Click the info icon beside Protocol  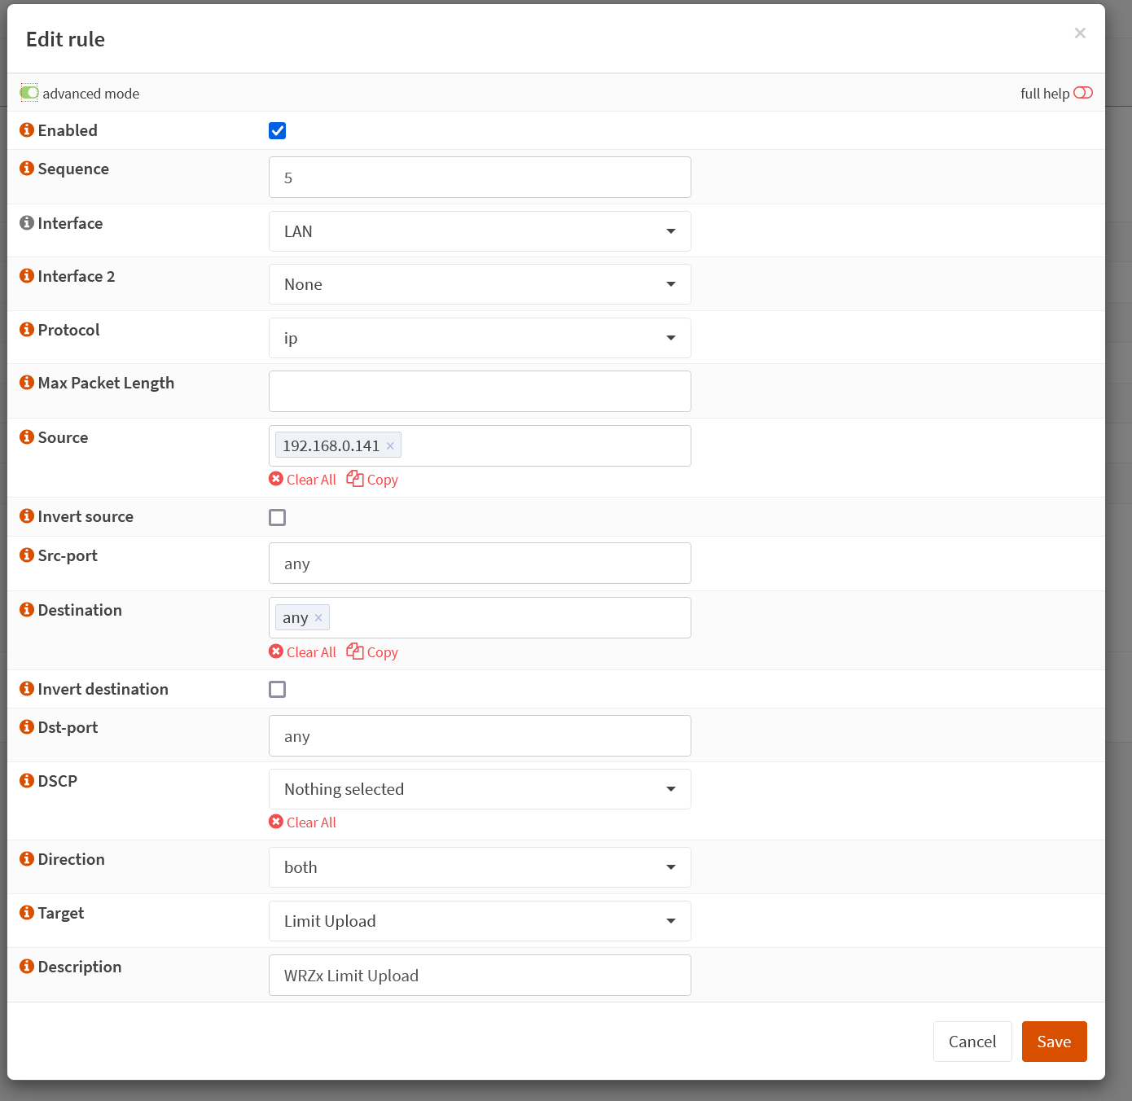pyautogui.click(x=27, y=330)
